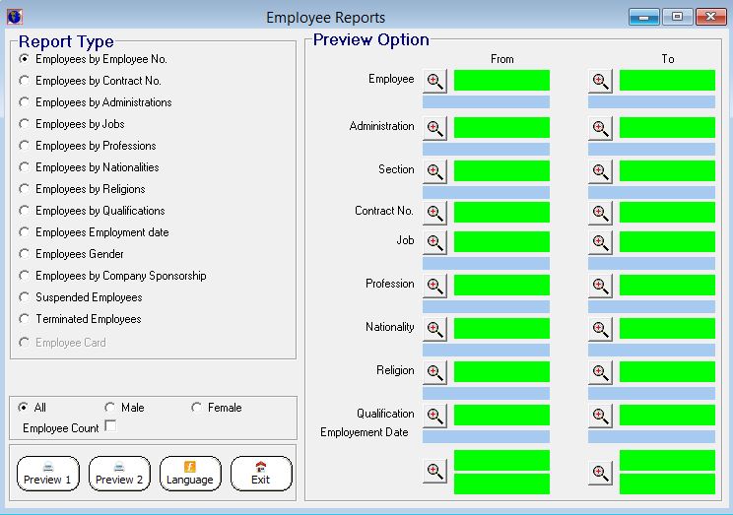Click the Administration To green input field

click(x=667, y=128)
